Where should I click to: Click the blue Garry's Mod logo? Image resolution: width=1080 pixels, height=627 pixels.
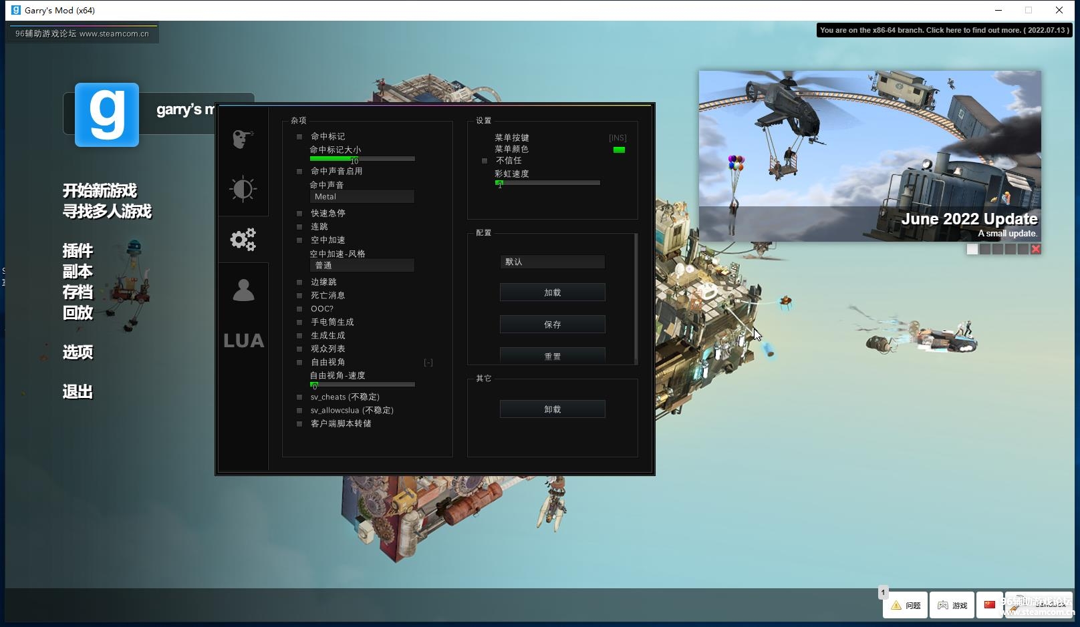click(x=107, y=115)
